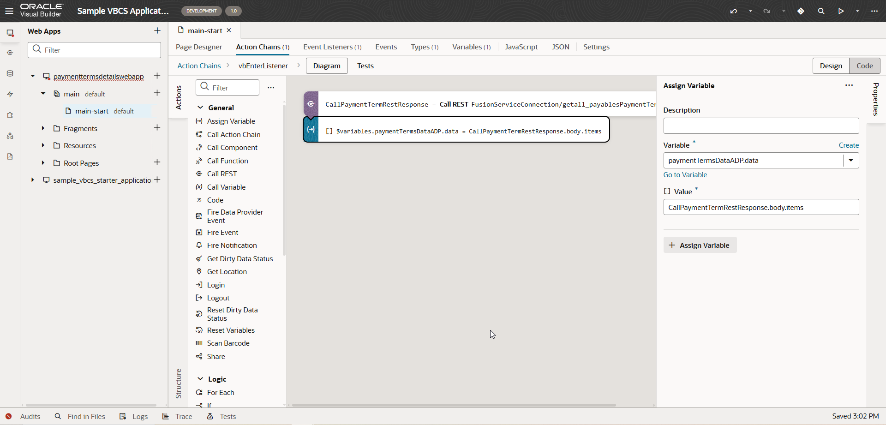Click the Redo icon in header
This screenshot has height=425, width=886.
pos(767,11)
